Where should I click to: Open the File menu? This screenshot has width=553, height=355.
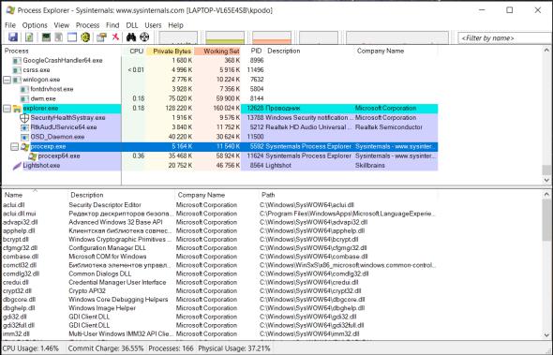10,25
